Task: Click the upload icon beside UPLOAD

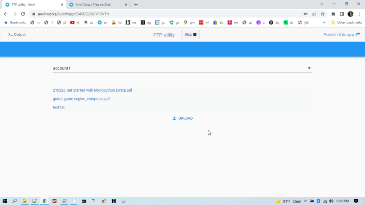Action: coord(174,118)
